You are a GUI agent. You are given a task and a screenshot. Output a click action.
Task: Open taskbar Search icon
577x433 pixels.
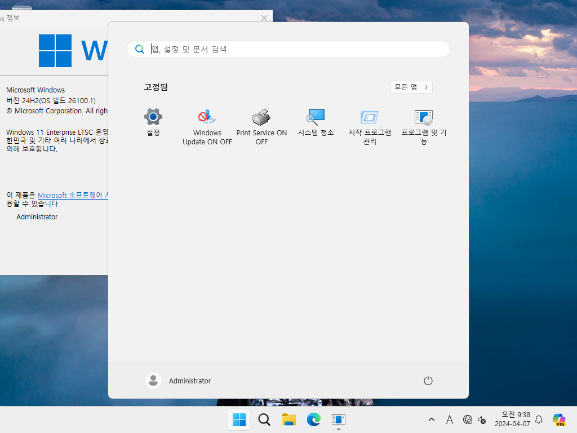pyautogui.click(x=264, y=419)
